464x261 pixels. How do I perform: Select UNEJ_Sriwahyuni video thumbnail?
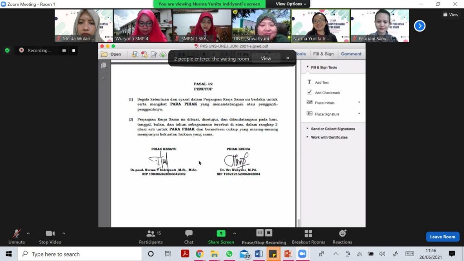pyautogui.click(x=261, y=26)
